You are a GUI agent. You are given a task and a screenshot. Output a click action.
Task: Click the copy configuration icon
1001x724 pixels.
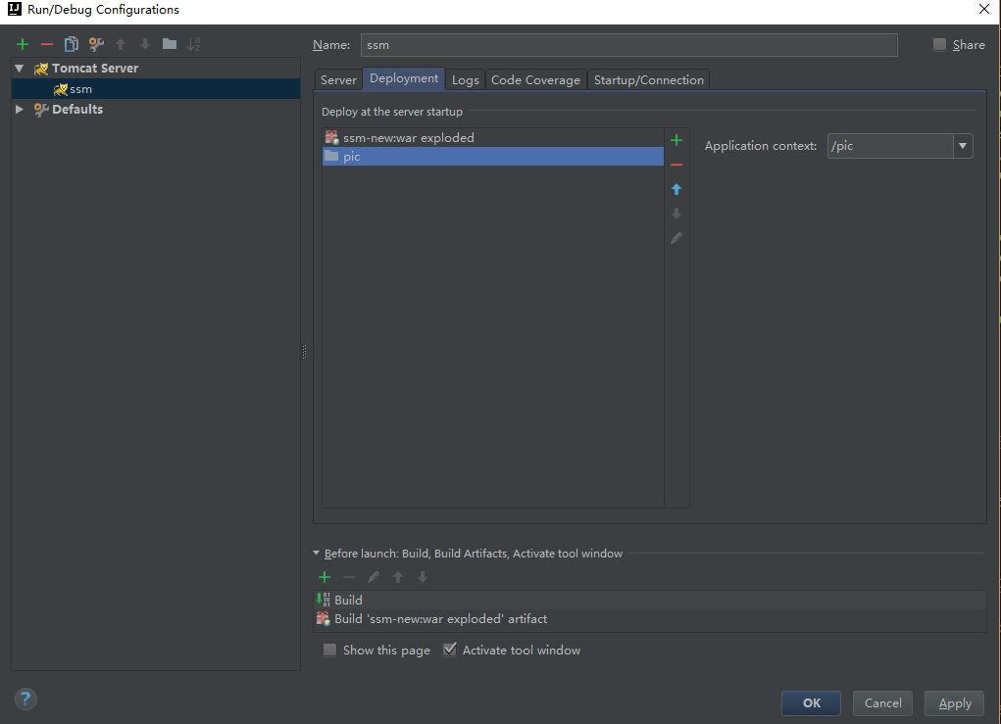tap(72, 44)
